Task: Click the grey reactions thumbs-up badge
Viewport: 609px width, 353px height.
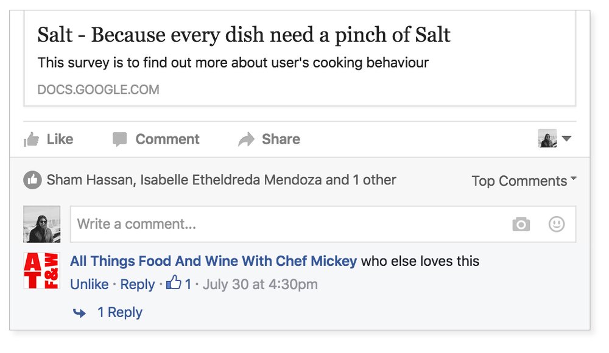Action: coord(33,180)
